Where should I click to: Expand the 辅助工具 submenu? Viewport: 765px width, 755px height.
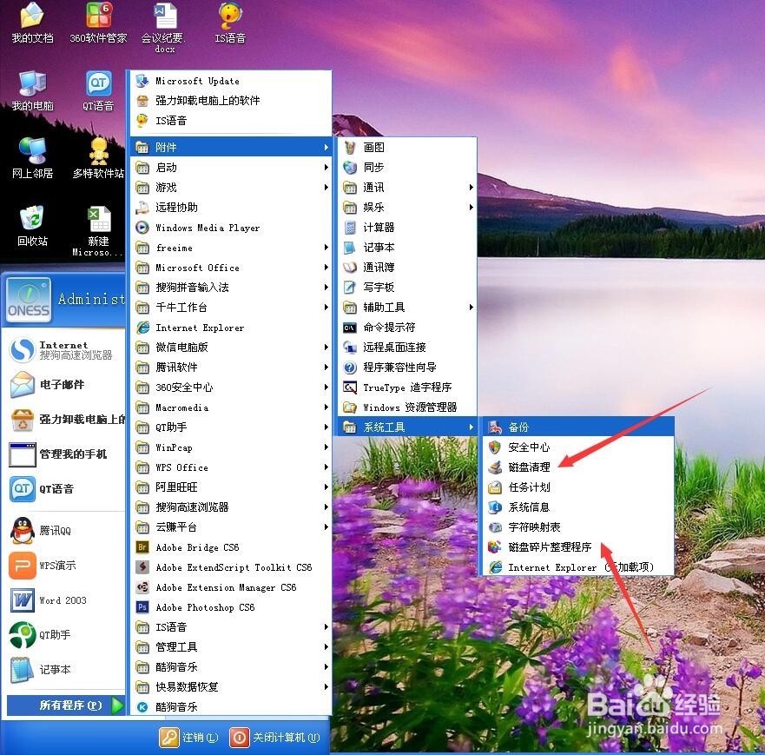pyautogui.click(x=407, y=307)
